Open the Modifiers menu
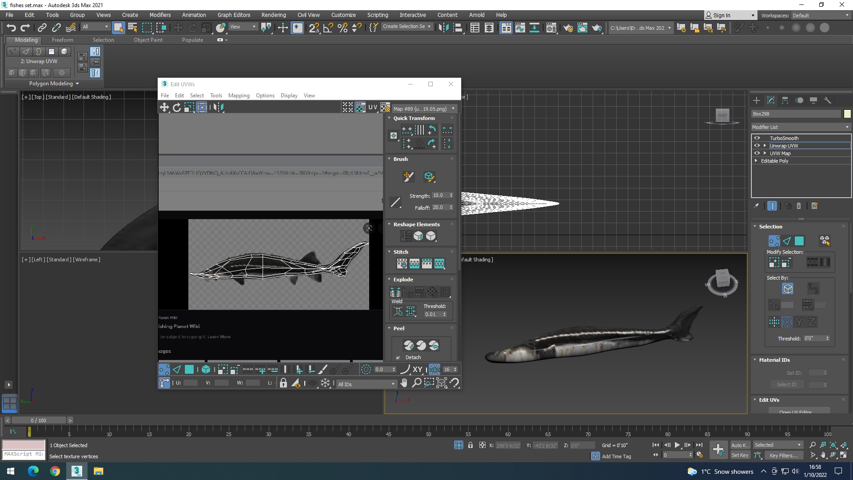This screenshot has width=853, height=480. click(160, 15)
